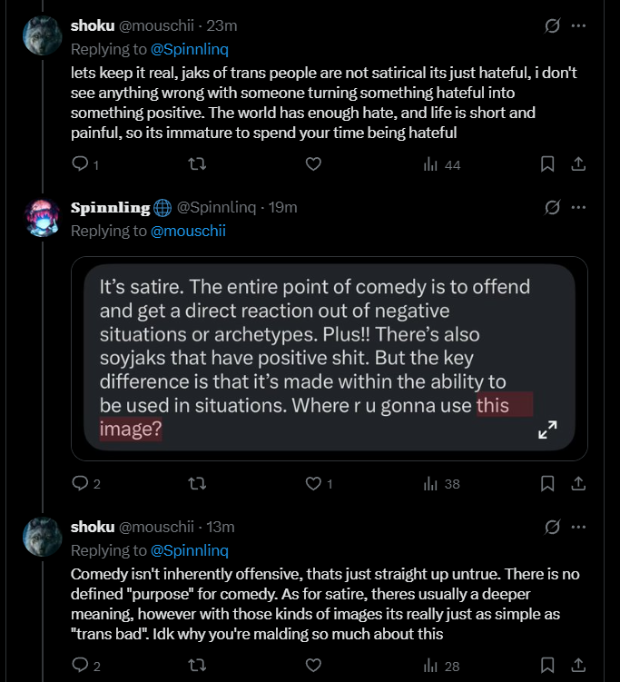This screenshot has width=620, height=682.
Task: Like Spinnling's tweet with 1 like
Action: pos(313,484)
